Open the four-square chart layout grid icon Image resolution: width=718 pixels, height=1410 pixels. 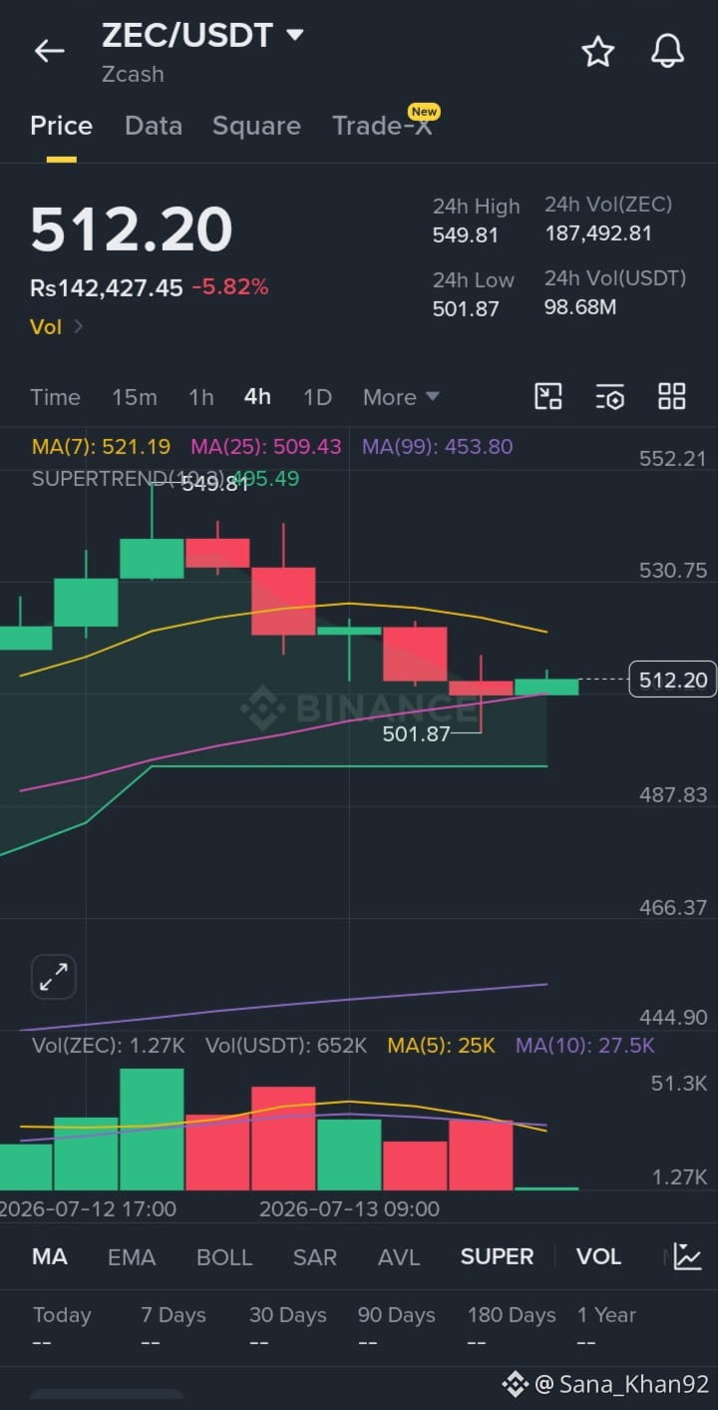(x=672, y=396)
